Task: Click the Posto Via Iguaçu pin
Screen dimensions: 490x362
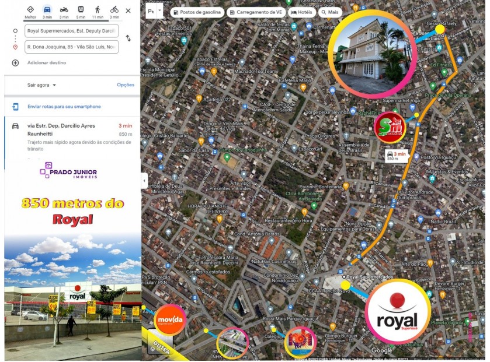Action: (416, 157)
